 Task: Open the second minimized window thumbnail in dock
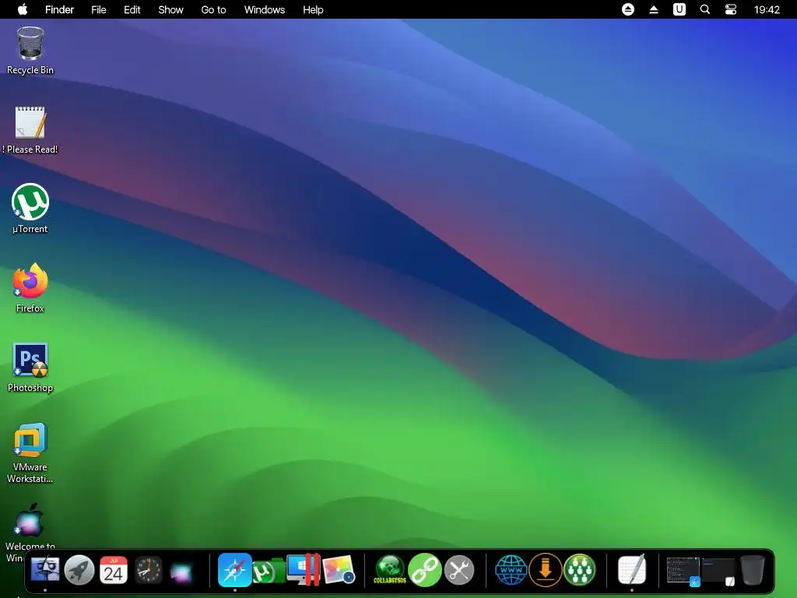pos(718,572)
